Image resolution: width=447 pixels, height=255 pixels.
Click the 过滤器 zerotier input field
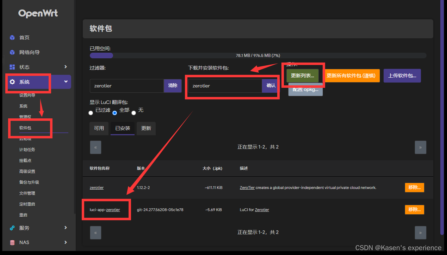127,86
